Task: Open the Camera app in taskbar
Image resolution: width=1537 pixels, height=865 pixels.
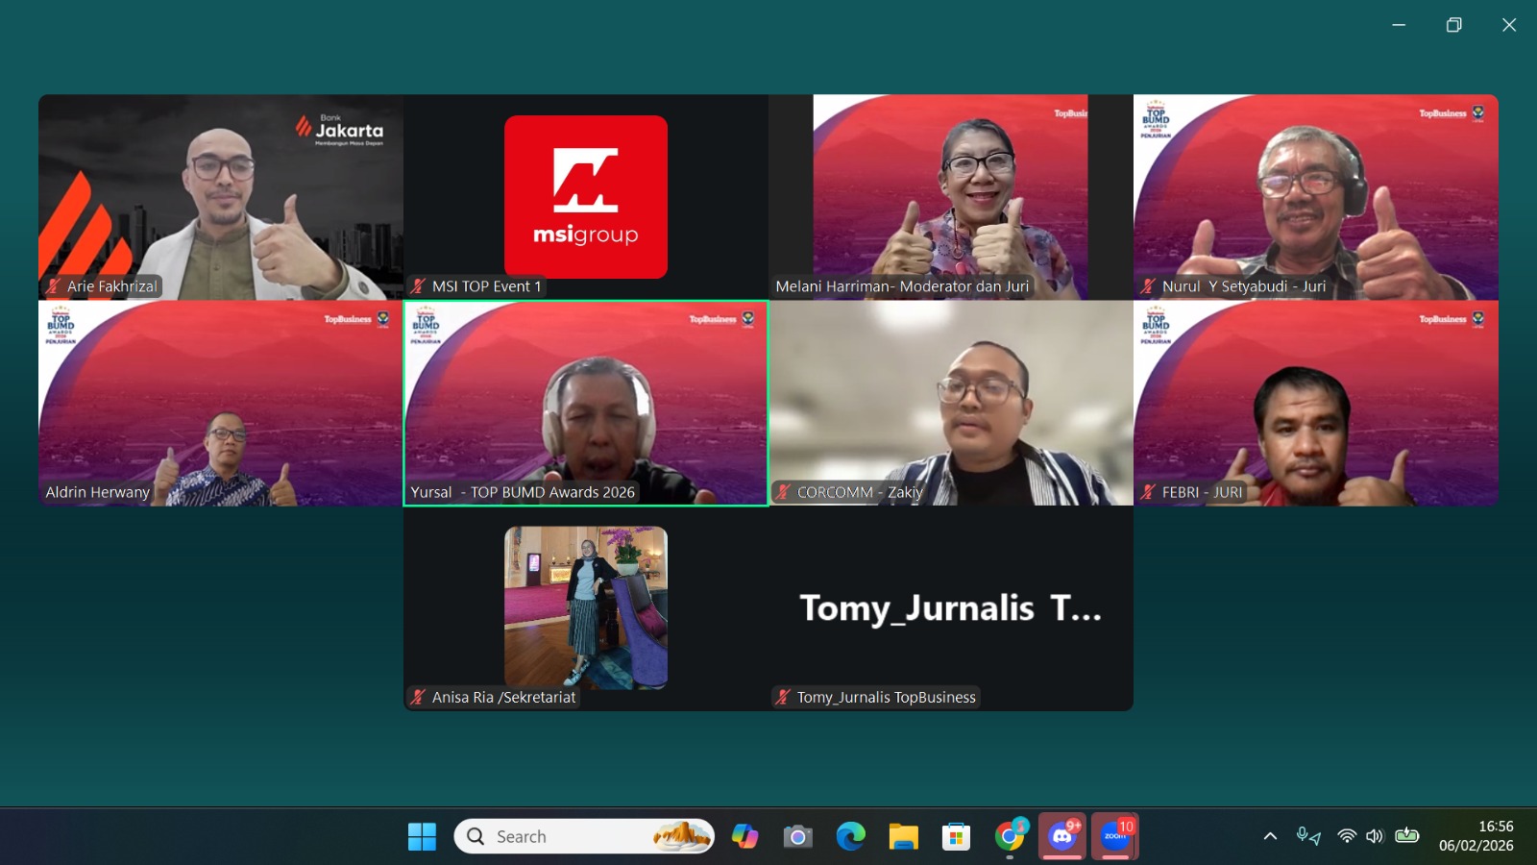Action: tap(797, 837)
